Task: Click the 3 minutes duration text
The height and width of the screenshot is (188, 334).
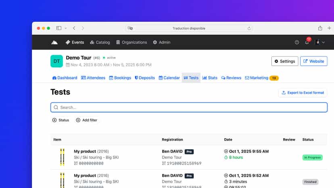Action: (x=238, y=182)
